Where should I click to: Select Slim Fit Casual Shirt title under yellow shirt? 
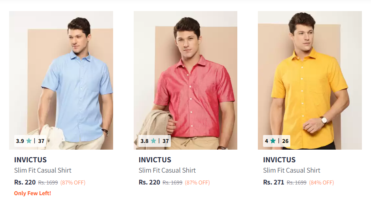291,170
